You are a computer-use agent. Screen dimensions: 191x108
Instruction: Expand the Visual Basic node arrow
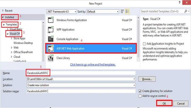click(x=8, y=29)
